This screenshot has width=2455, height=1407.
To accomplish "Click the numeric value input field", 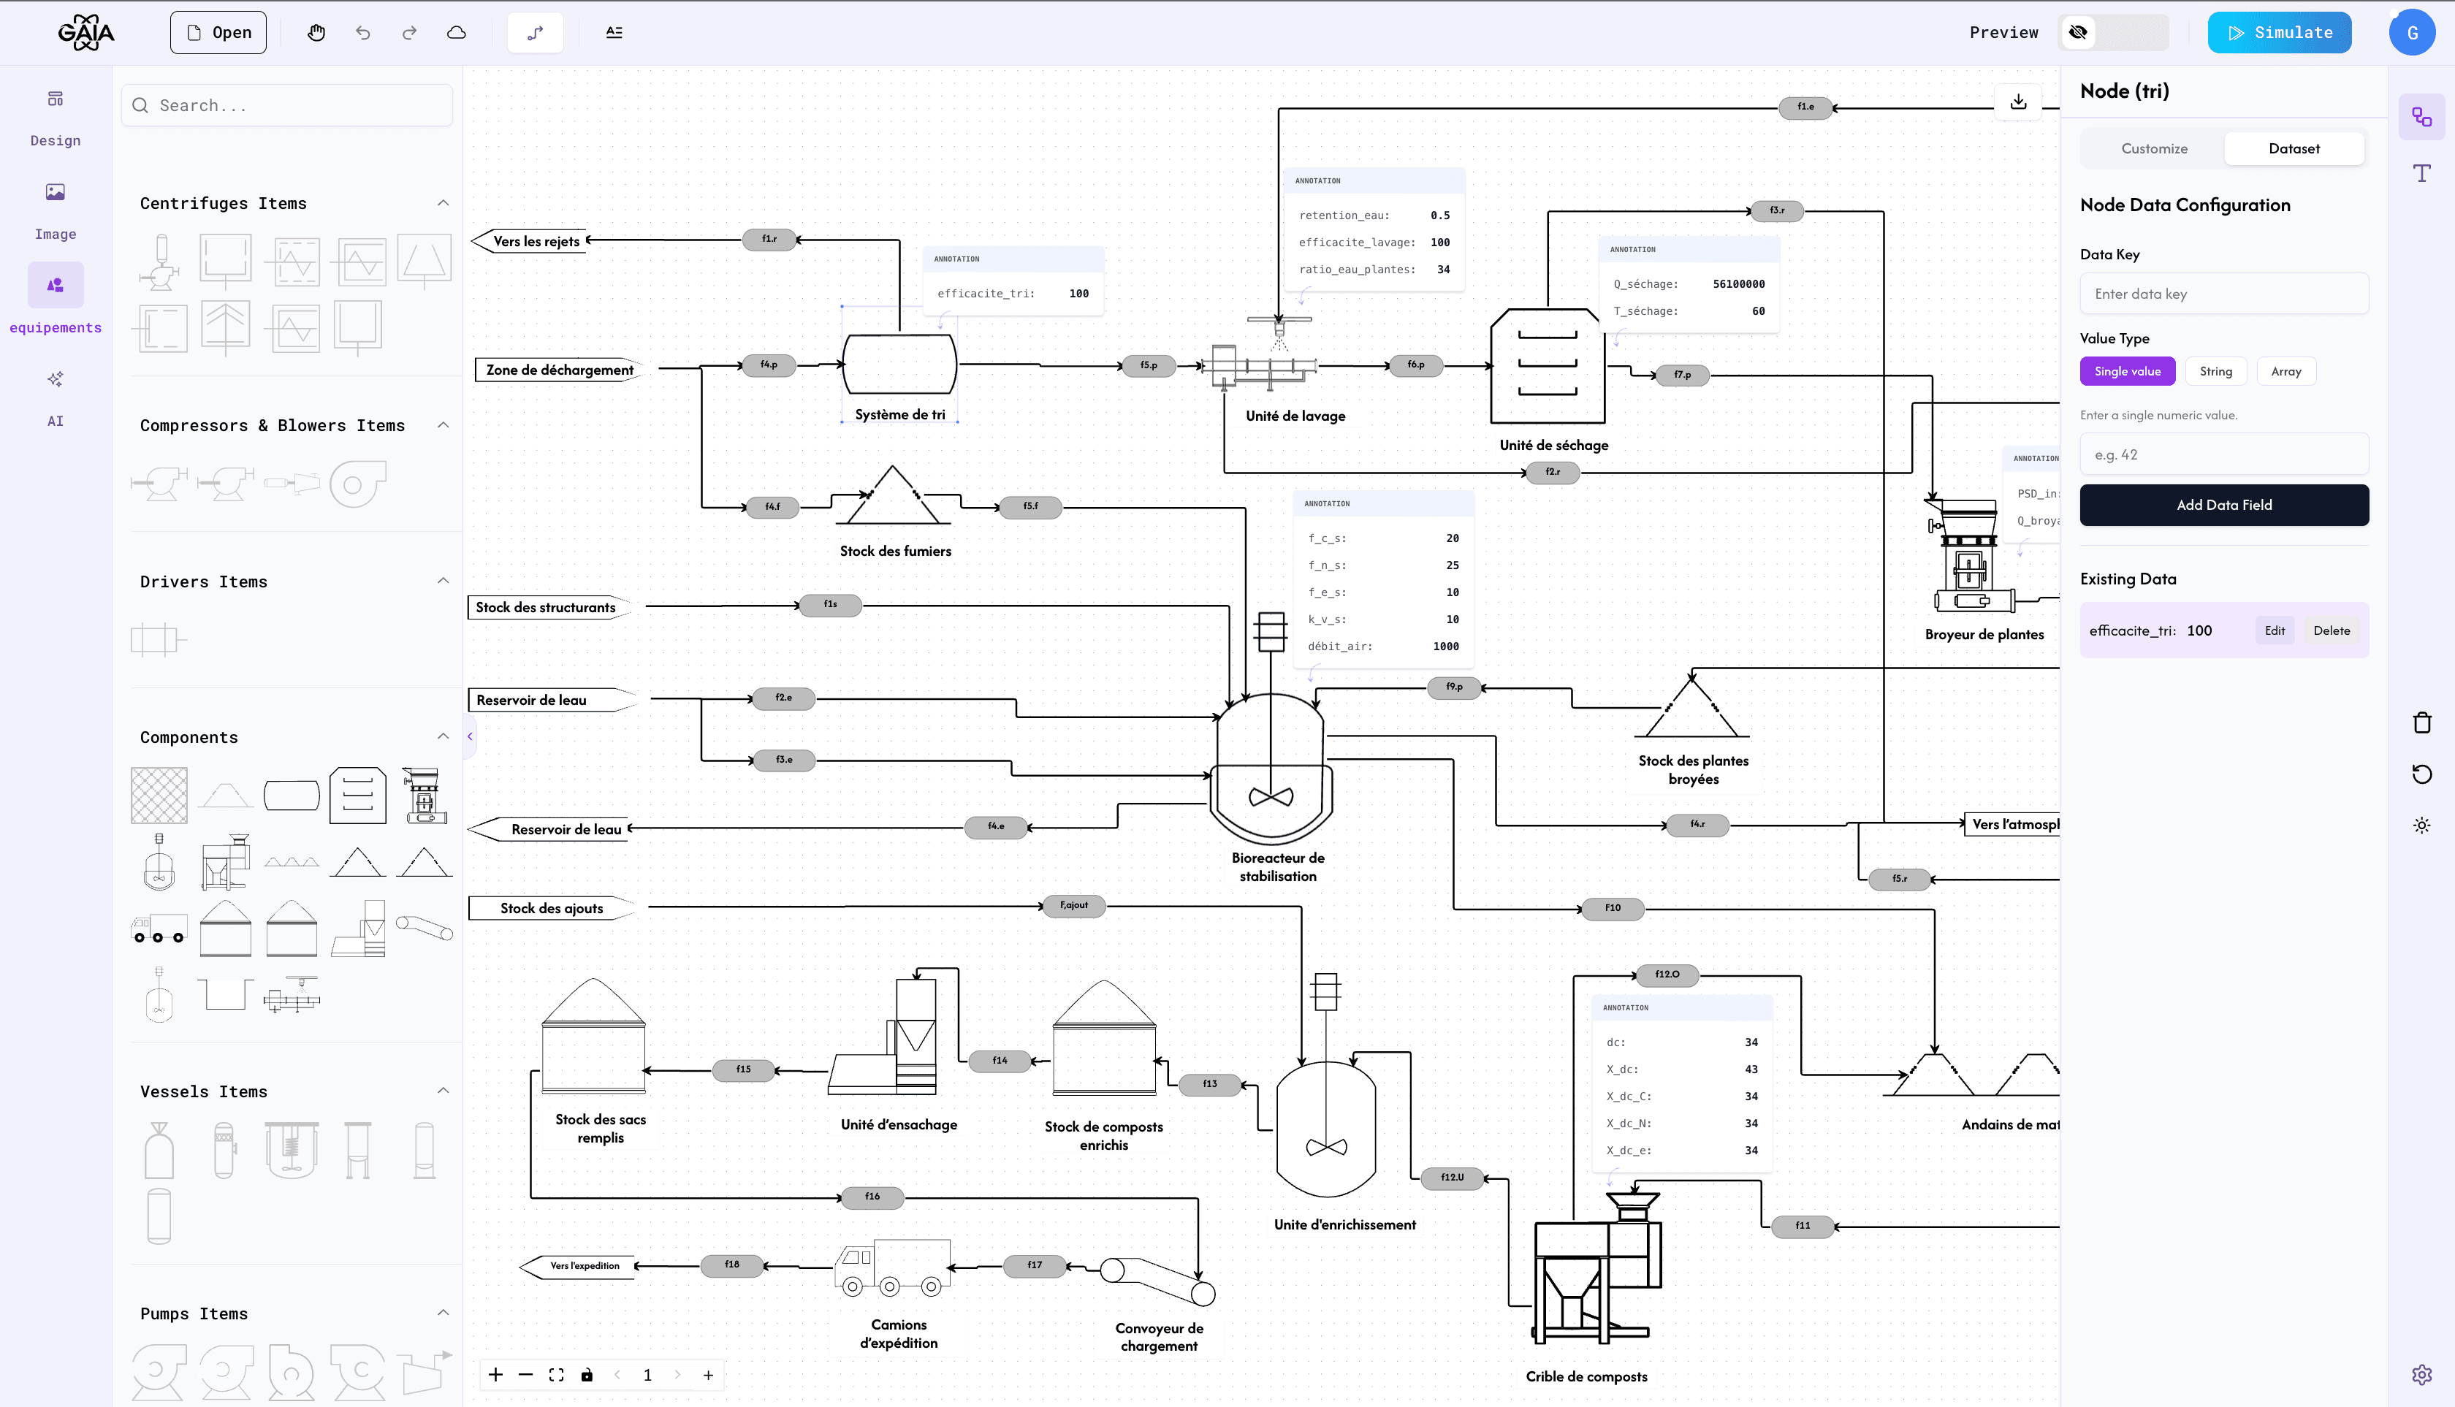I will (x=2224, y=455).
